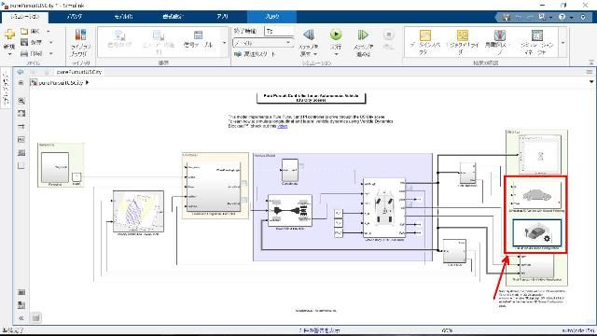Viewport: 597px width, 336px height.
Task: Select the Simulation 3D Vehicle car block
Action: click(x=536, y=194)
